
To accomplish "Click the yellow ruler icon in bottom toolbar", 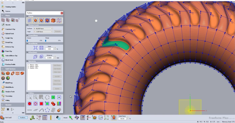I will (x=51, y=118).
